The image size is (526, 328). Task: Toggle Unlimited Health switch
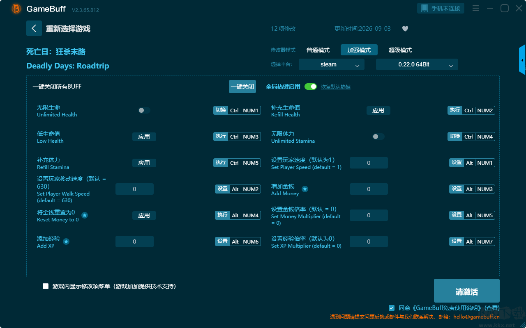[x=144, y=110]
